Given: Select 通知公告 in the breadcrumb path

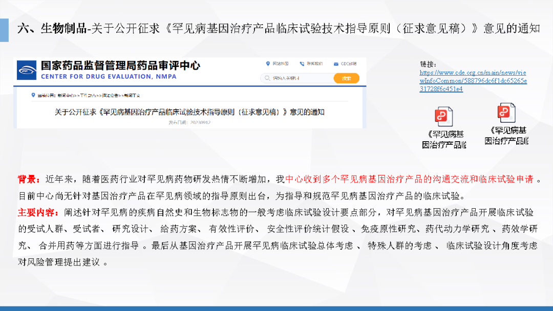Looking at the screenshot, I should [x=111, y=95].
